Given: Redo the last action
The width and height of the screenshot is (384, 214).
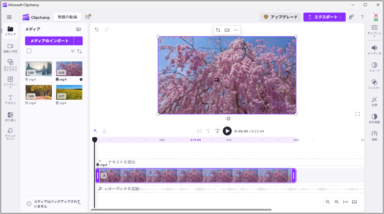Looking at the screenshot, I should [x=107, y=30].
